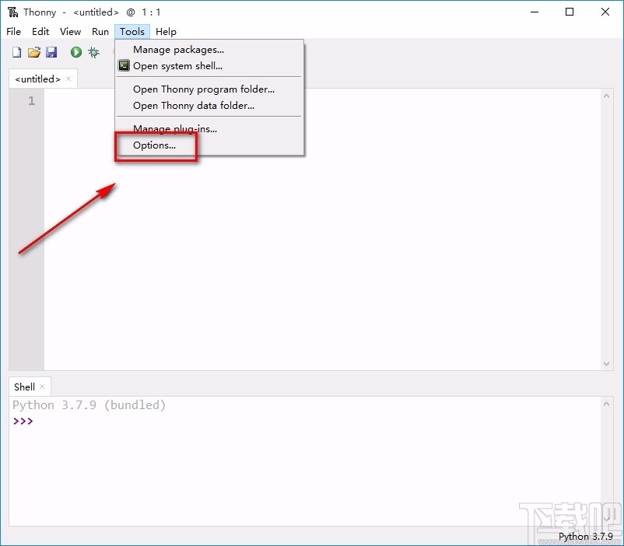Click editor scrollbar up arrow
This screenshot has height=546, width=624.
606,96
